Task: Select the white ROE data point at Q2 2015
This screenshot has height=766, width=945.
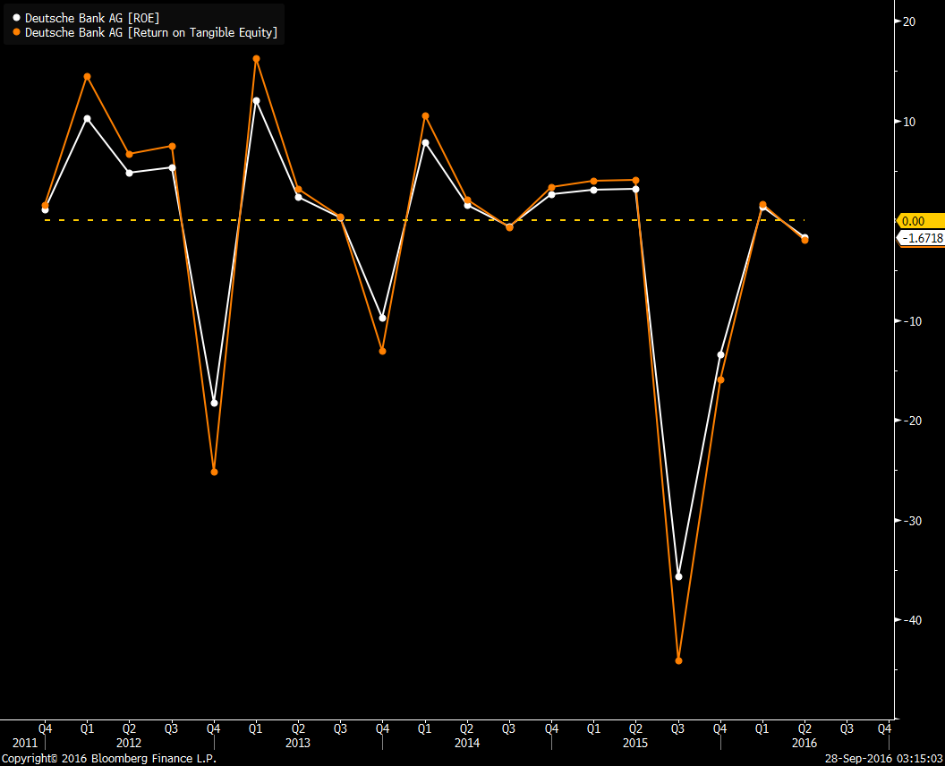Action: 636,189
